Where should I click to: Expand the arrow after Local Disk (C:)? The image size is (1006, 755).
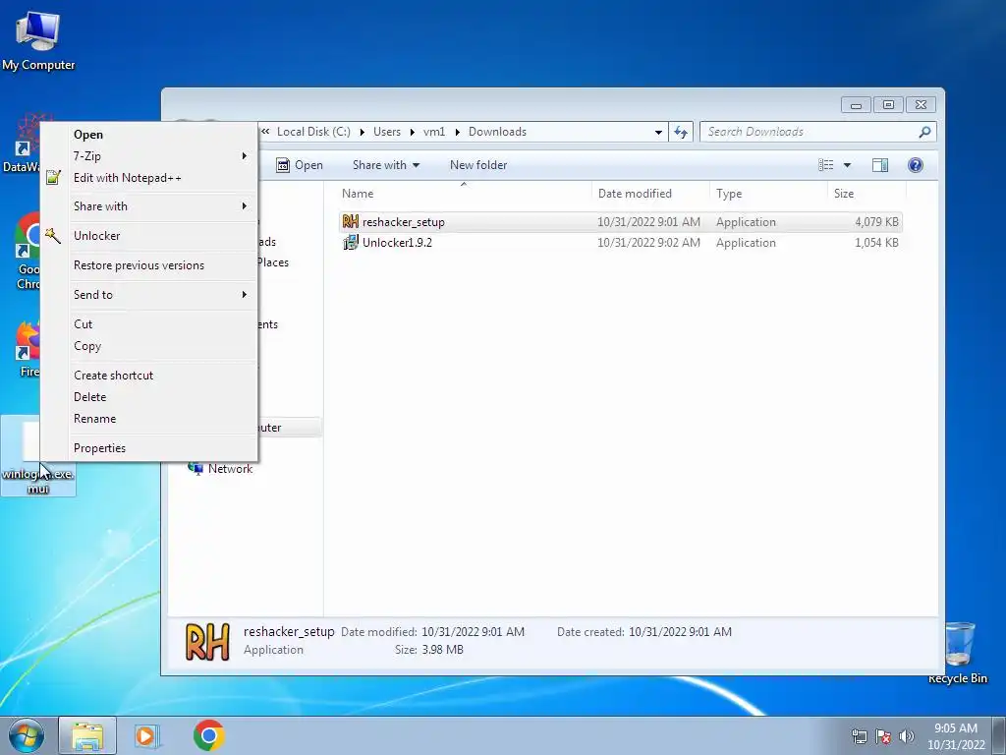362,132
